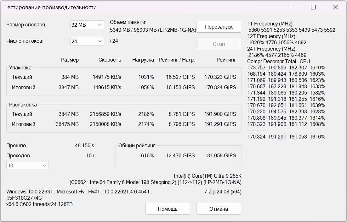Click the 1T Frequency (MHz) heading
The height and width of the screenshot is (222, 347).
coord(270,24)
